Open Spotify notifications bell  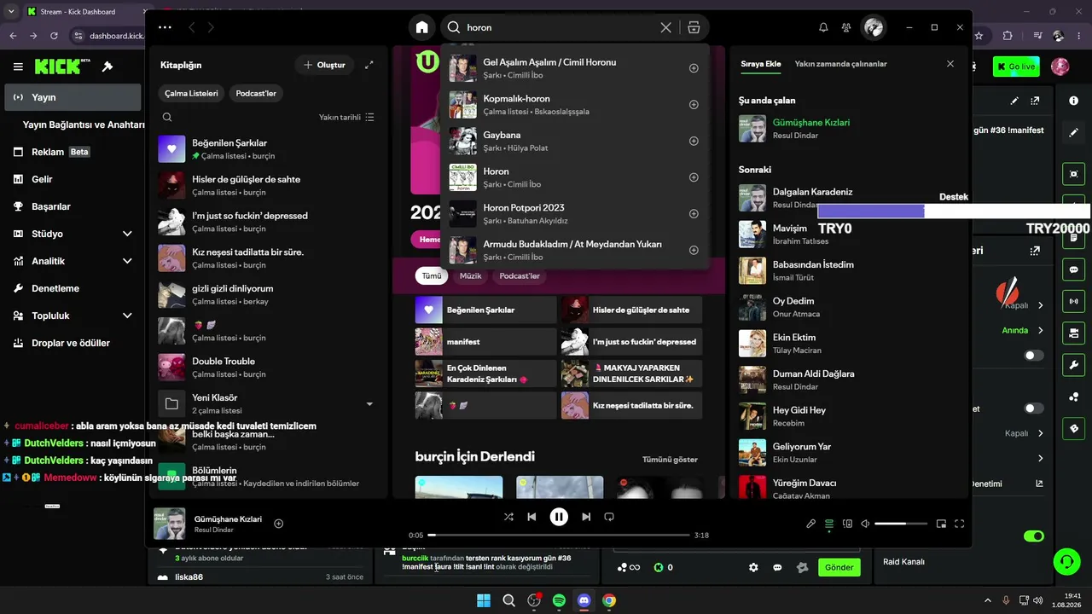click(823, 27)
